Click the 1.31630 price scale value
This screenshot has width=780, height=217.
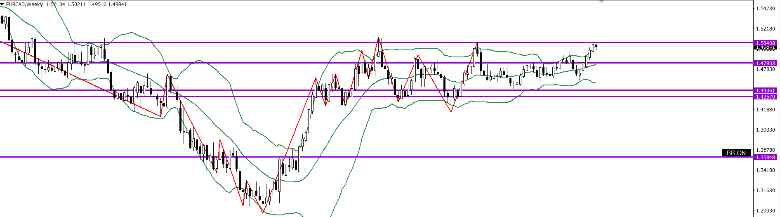(765, 191)
